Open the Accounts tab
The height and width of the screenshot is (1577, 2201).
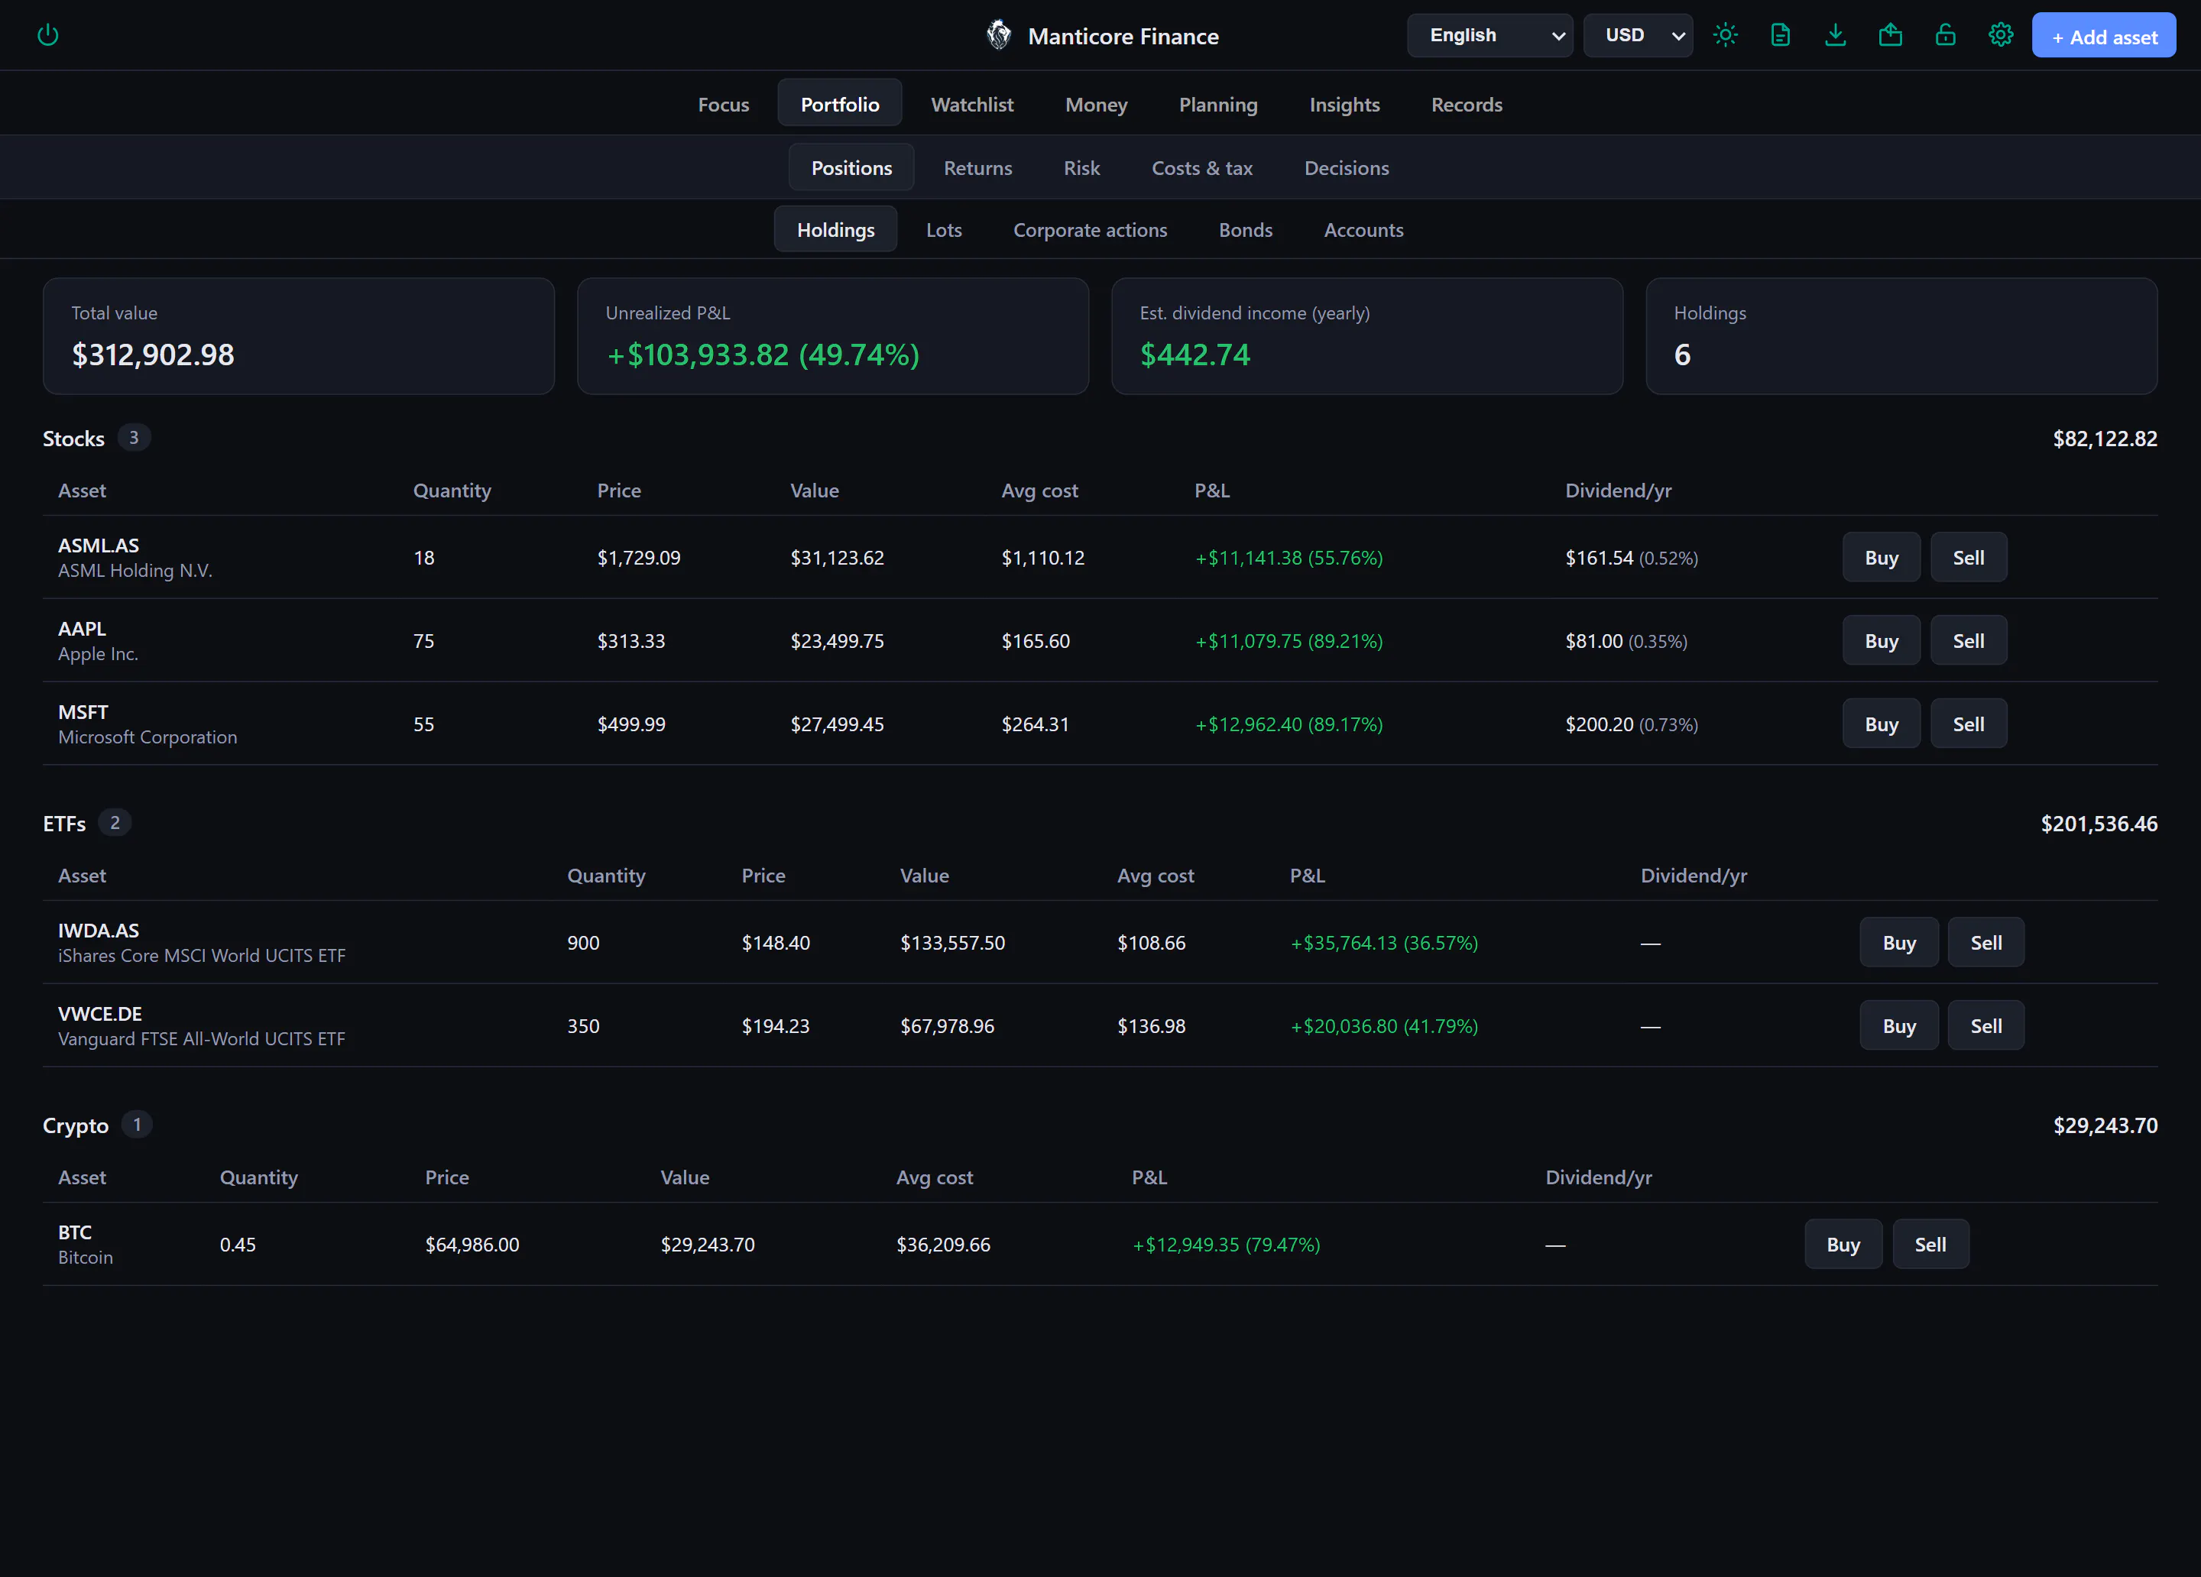pyautogui.click(x=1363, y=229)
